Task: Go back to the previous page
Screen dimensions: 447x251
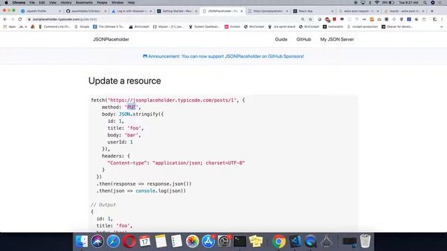Action: (5, 19)
